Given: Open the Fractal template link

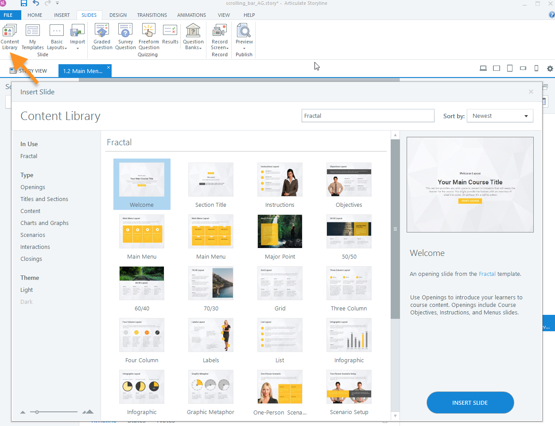Looking at the screenshot, I should 487,274.
